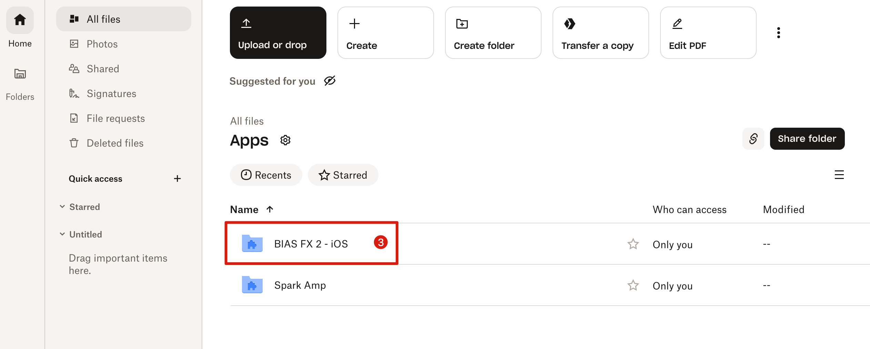Screen dimensions: 870x349
Task: Hide the Suggested for you section
Action: 330,81
